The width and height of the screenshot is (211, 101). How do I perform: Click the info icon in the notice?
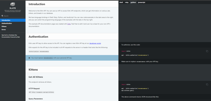coord(29,58)
